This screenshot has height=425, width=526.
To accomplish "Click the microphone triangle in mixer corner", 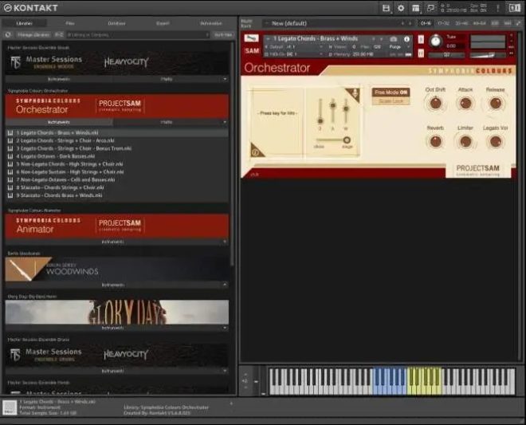I will (x=353, y=94).
